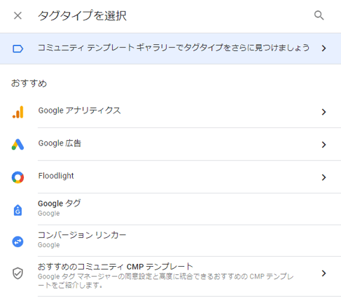This screenshot has width=341, height=301.
Task: Expand the Google 広告 chevron arrow
Action: tap(323, 145)
